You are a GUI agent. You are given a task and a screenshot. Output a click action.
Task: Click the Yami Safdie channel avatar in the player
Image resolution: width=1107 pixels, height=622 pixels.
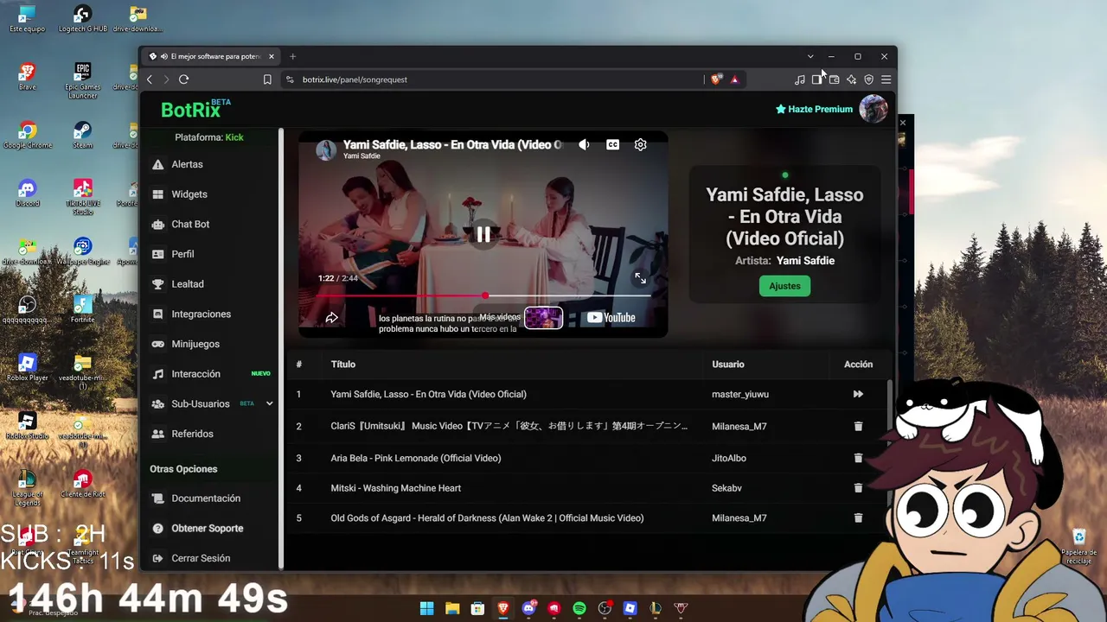(x=326, y=149)
